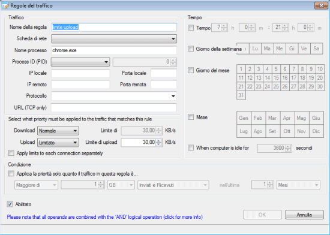The height and width of the screenshot is (235, 330).
Task: Click the Nome processo field with chrome.exe
Action: coord(114,50)
